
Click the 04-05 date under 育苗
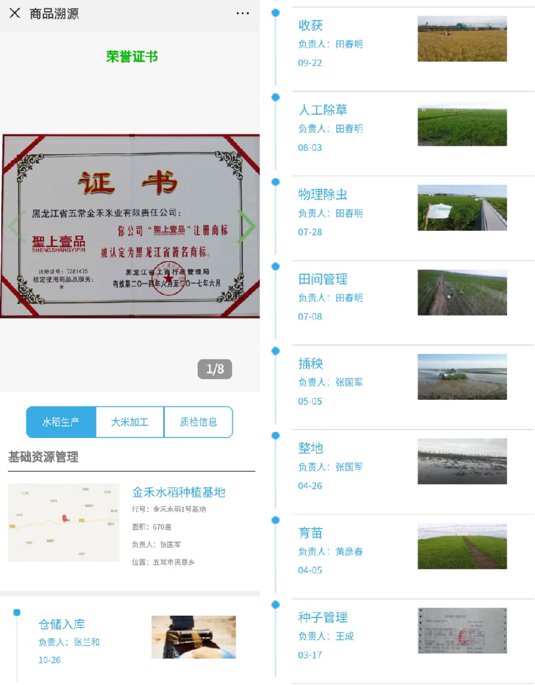310,570
